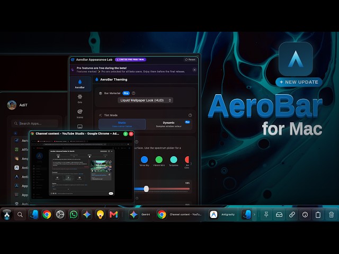Switch to the running Gemini window item

[x=140, y=214]
